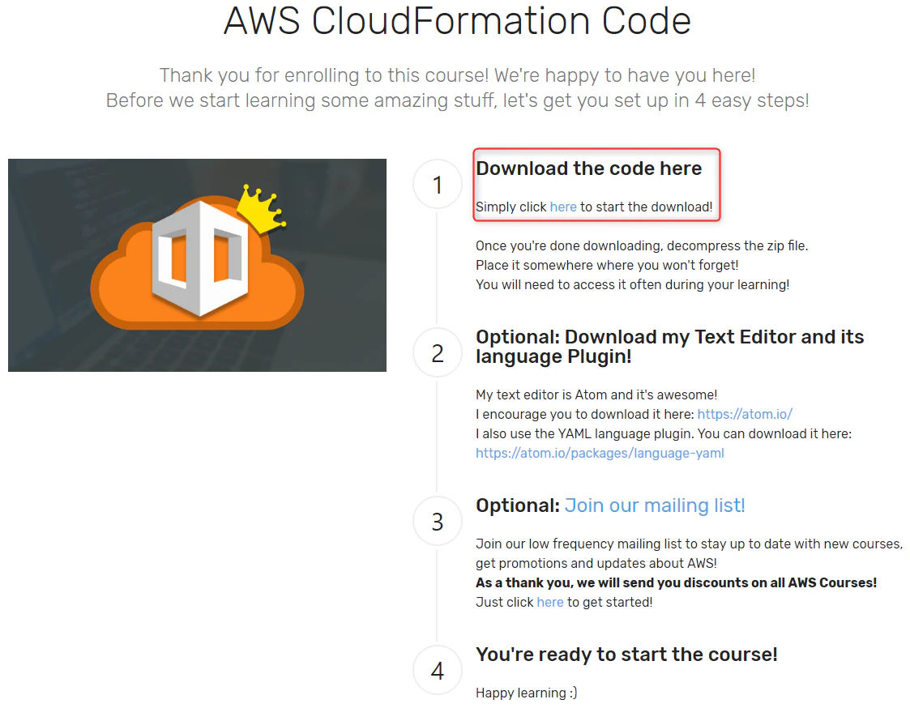Viewport: 910px width, 708px height.
Task: Click the bold AWS Courses discount sentence
Action: point(676,582)
